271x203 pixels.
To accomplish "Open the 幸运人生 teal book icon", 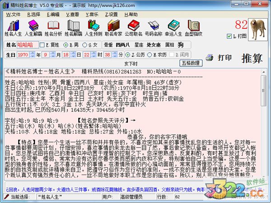I will pos(173,28).
